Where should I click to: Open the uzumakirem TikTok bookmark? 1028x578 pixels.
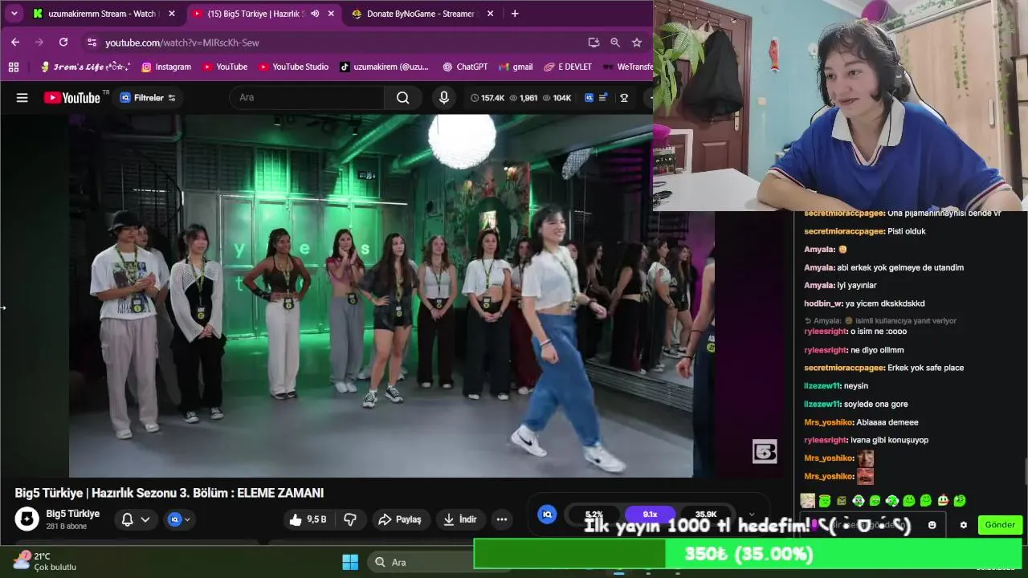point(384,67)
